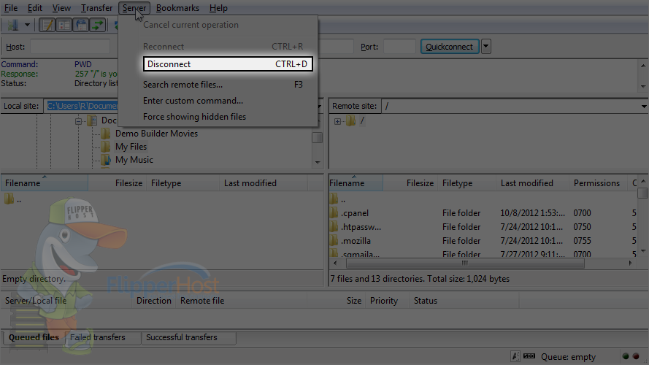Open the Site Manager dropdown arrow
This screenshot has height=365, width=649.
click(27, 25)
